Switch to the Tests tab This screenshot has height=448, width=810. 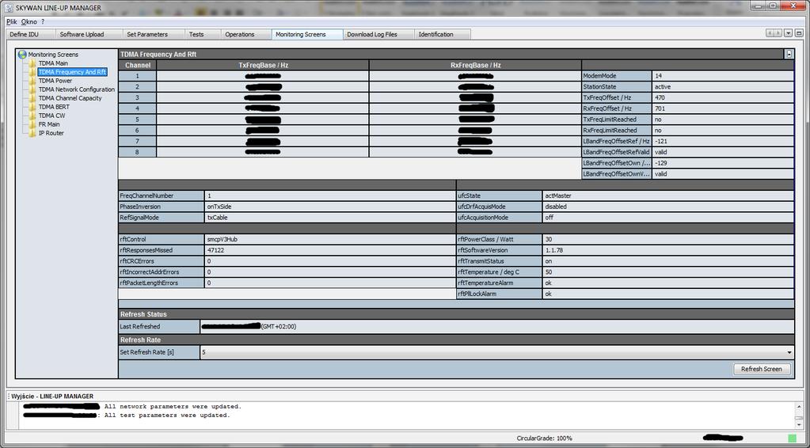point(201,35)
